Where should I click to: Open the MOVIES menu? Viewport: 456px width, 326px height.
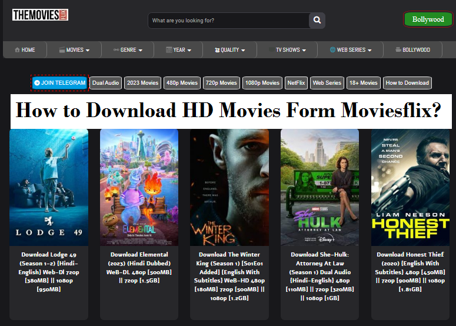74,50
